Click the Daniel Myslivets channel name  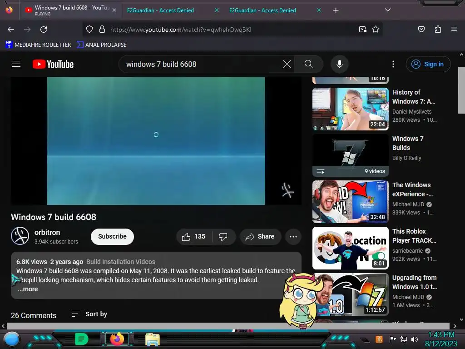[411, 112]
